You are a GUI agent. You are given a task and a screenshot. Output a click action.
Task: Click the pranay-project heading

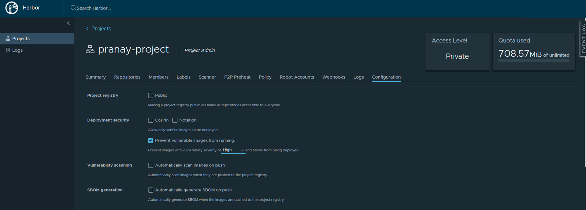(x=133, y=49)
